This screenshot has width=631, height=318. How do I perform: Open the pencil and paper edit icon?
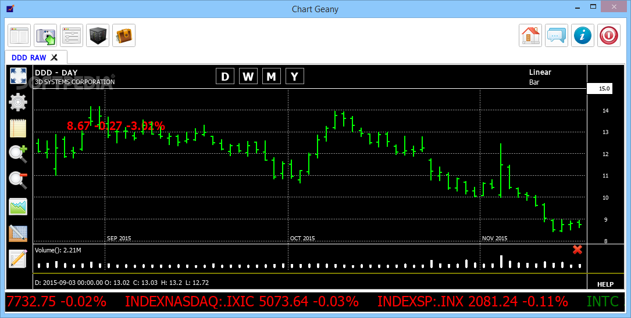[18, 259]
